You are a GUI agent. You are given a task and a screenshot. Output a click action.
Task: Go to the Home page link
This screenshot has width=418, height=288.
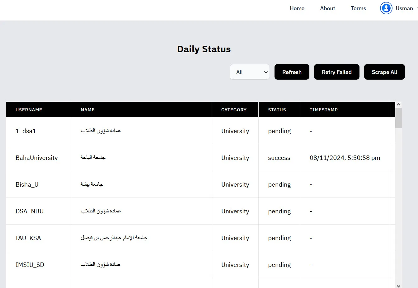[297, 8]
